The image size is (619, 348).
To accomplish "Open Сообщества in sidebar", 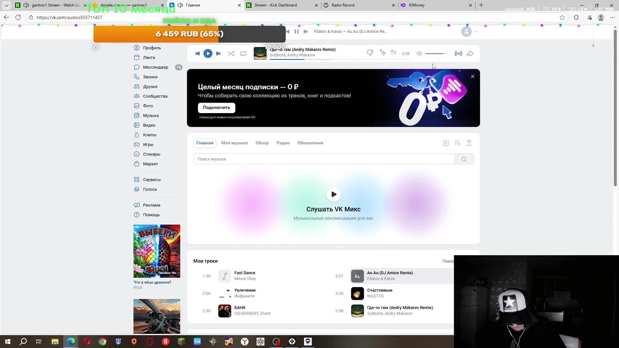I will pyautogui.click(x=155, y=96).
